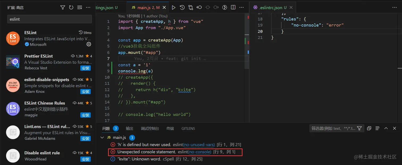
Task: Open the no-unused-vars rule link
Action: click(199, 145)
